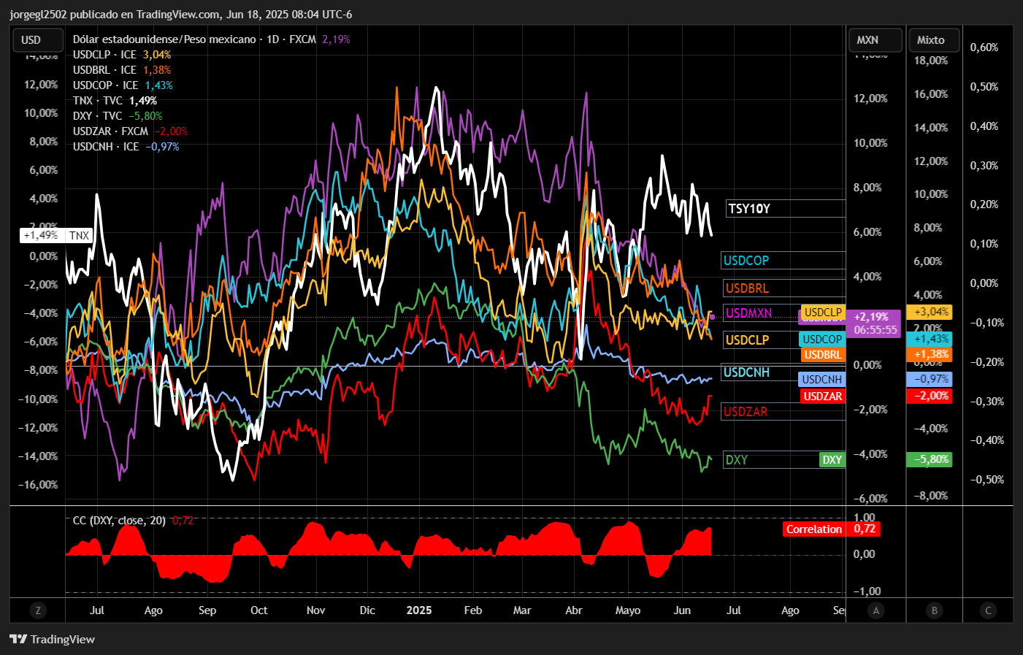Click the Oct label on time axis
Screen dimensions: 1023x655
pos(259,610)
